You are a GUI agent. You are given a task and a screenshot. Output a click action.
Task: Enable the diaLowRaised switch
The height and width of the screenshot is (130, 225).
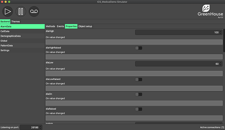(x=139, y=79)
